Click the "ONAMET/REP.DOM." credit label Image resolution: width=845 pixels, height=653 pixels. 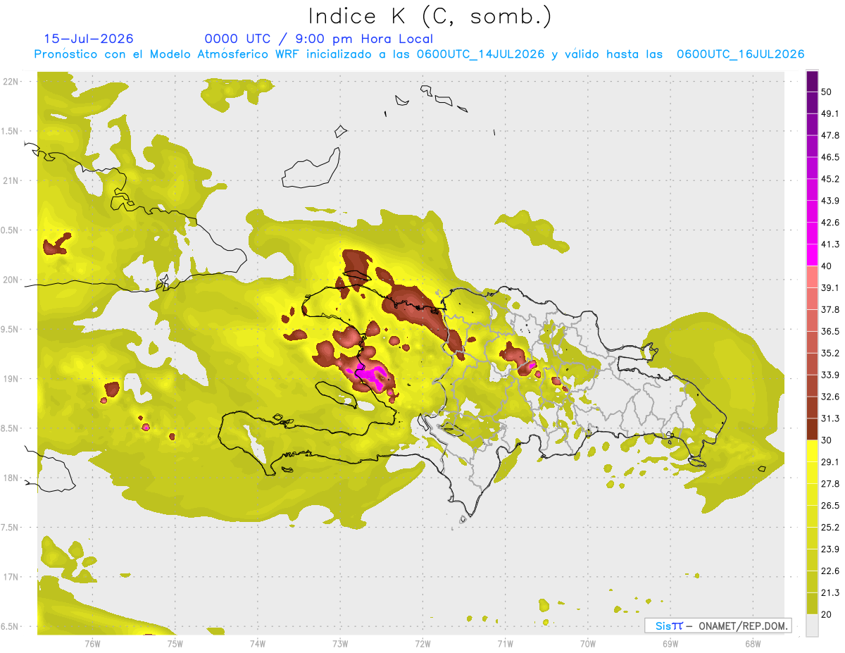tap(743, 626)
